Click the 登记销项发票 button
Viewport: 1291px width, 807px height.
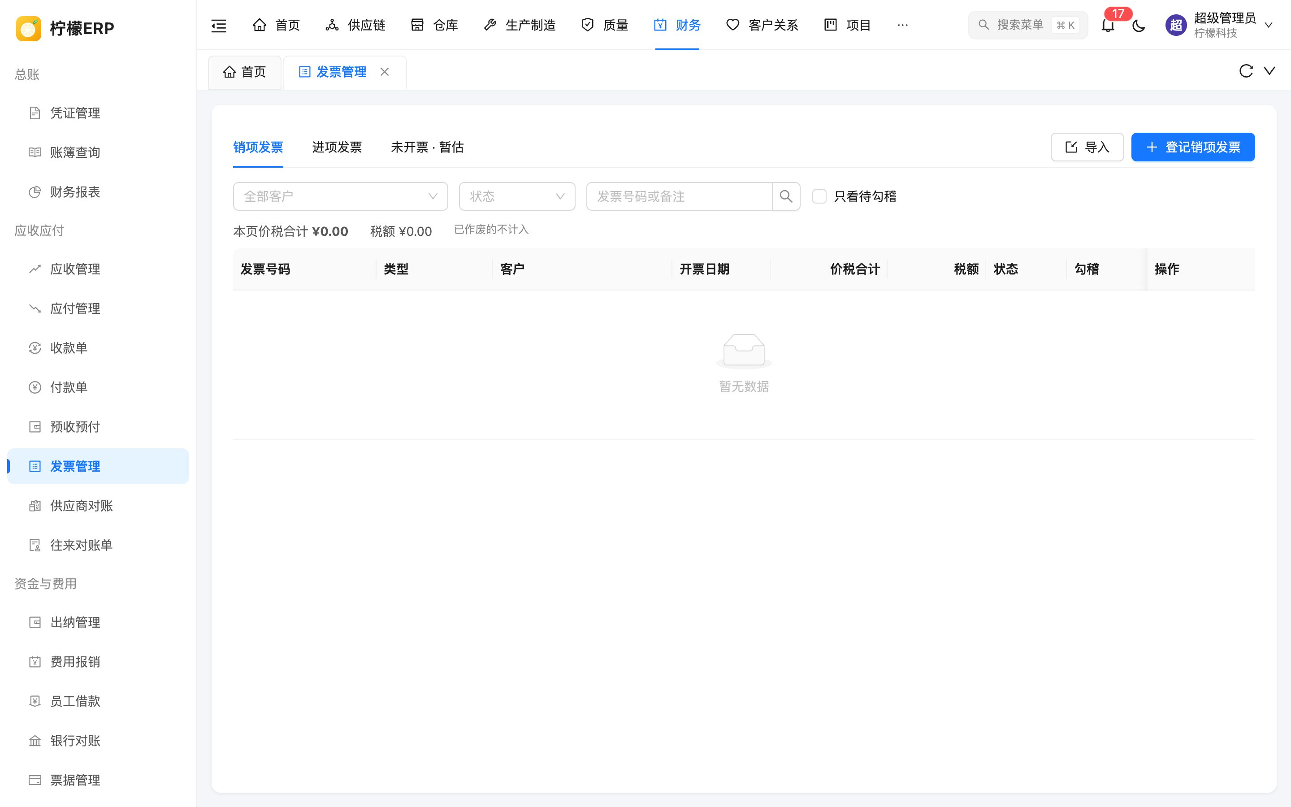[1193, 148]
